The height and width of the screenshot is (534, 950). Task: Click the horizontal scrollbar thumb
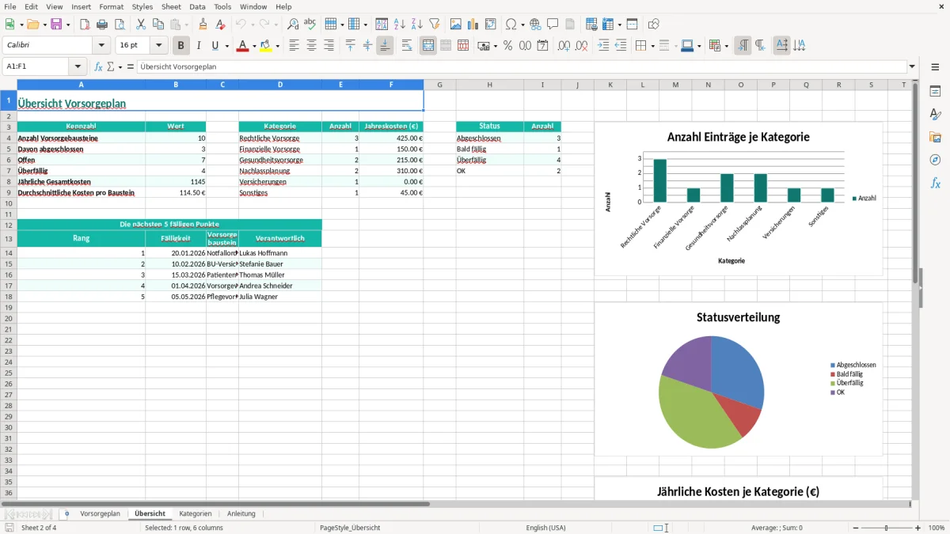point(215,503)
